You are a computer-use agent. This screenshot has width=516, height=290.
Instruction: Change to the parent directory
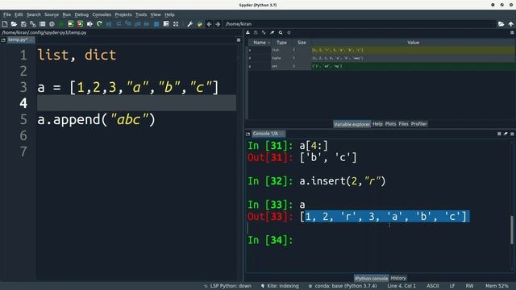[x=510, y=24]
